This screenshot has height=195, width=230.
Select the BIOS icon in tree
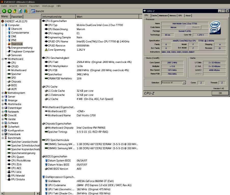tap(9, 85)
